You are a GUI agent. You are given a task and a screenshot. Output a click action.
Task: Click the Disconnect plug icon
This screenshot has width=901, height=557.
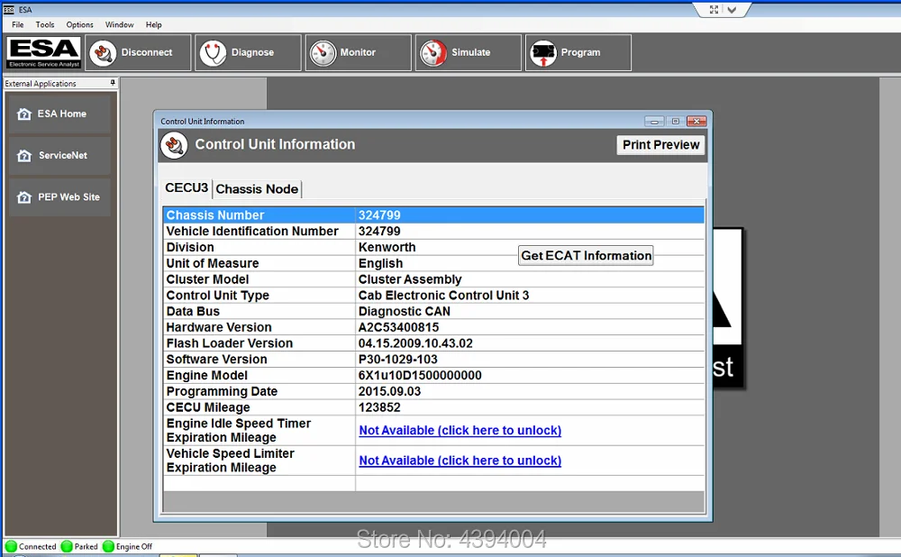[x=104, y=53]
